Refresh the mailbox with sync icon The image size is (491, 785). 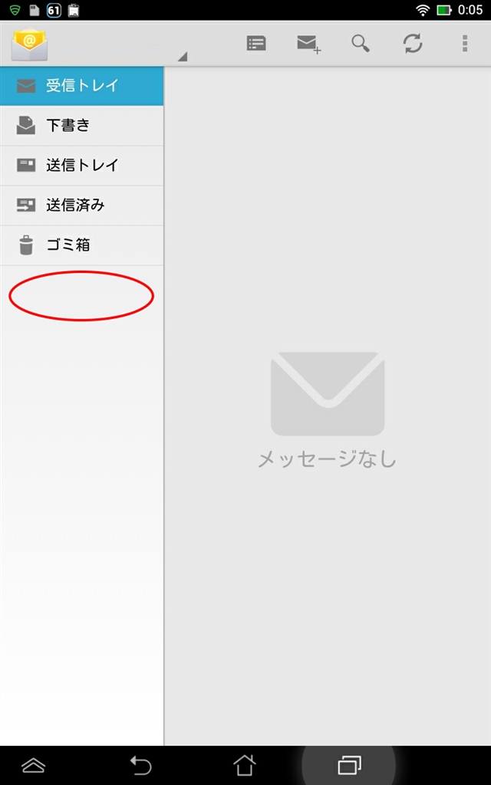click(412, 44)
